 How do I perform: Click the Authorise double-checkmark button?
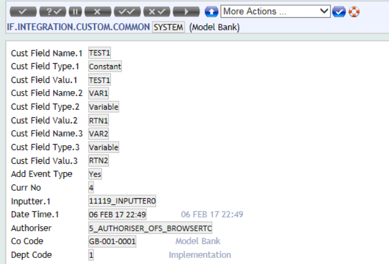[127, 12]
